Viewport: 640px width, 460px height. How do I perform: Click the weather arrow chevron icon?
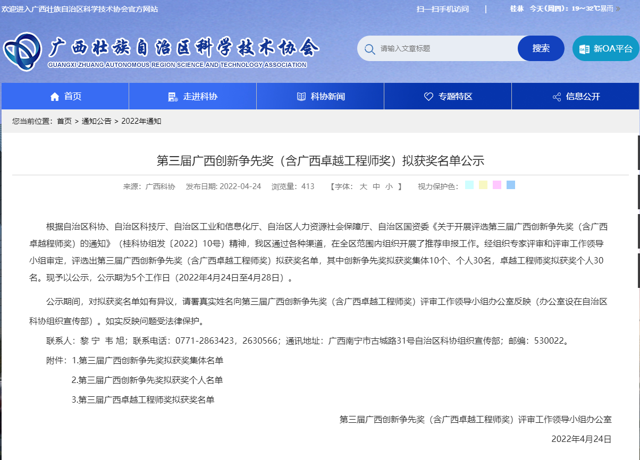618,9
